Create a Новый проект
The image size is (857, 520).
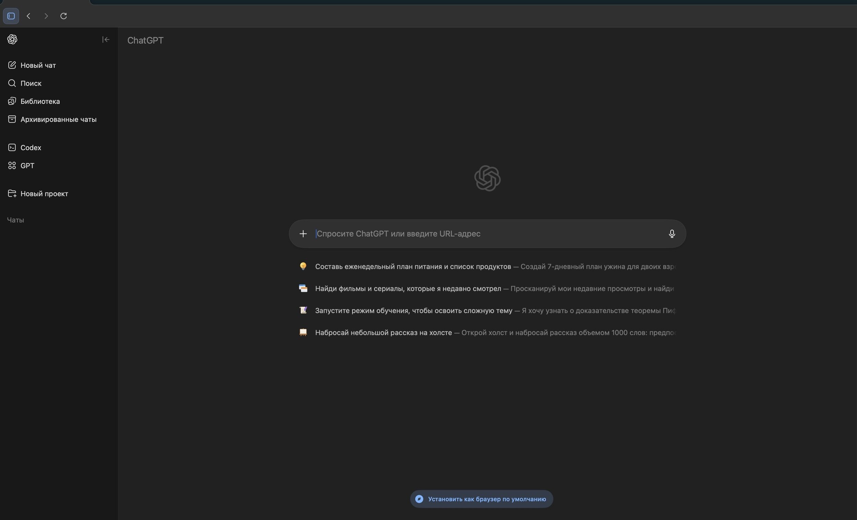click(44, 194)
